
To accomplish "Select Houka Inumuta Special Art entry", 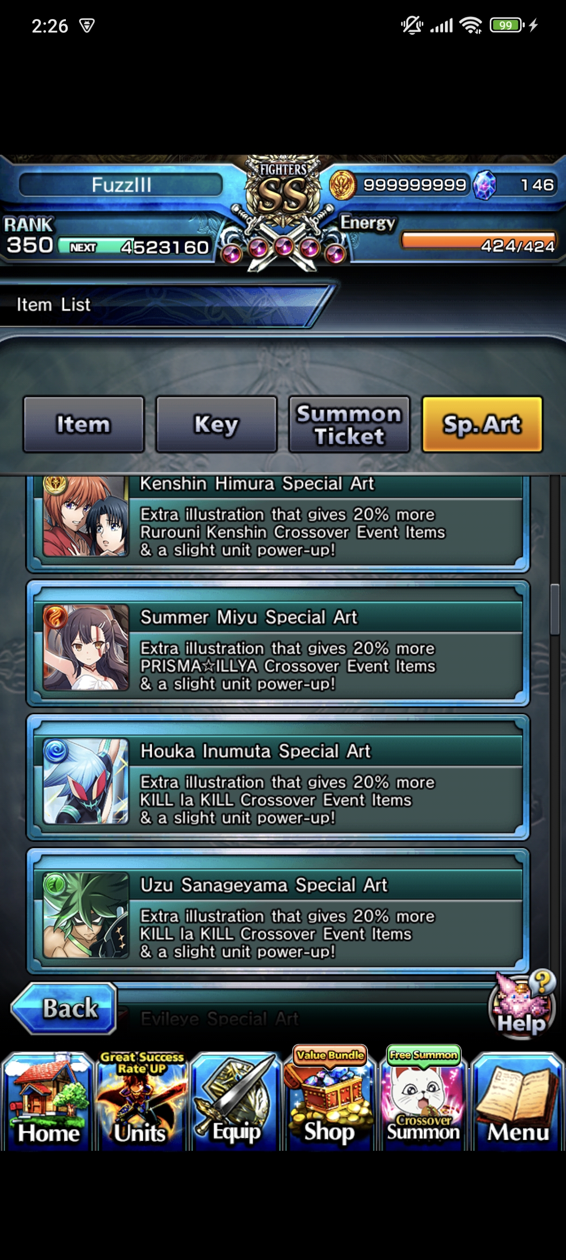I will (278, 778).
